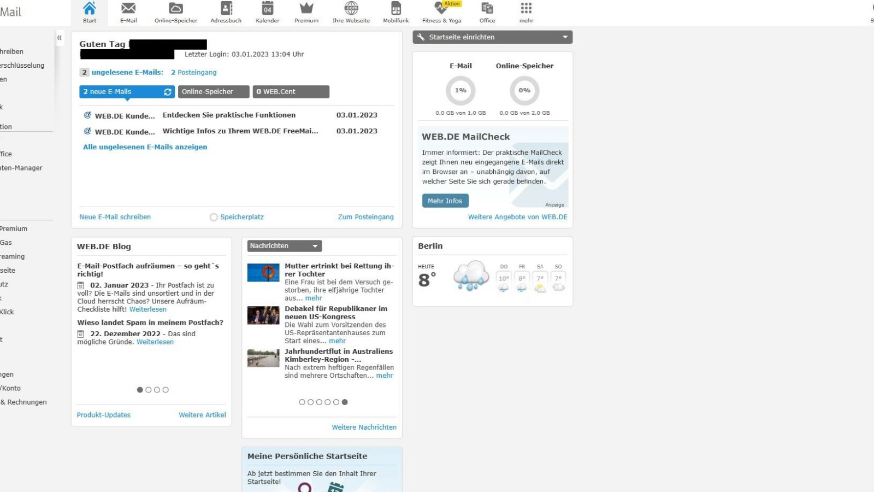
Task: Open the Mobilfunk icon
Action: point(395,11)
